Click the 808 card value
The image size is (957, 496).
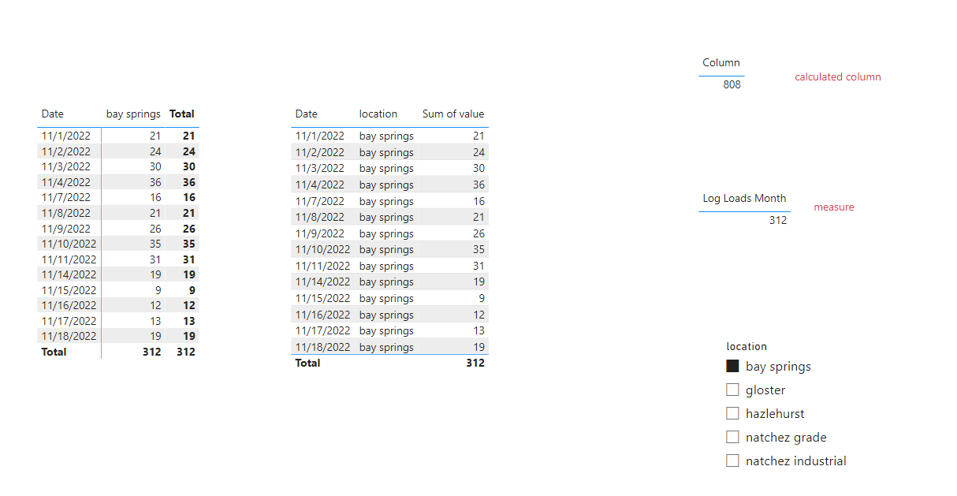click(732, 84)
